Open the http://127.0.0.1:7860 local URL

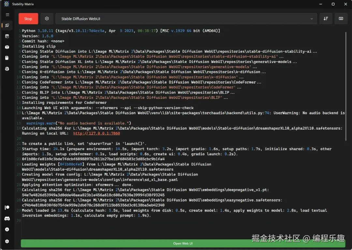pyautogui.click(x=96, y=133)
